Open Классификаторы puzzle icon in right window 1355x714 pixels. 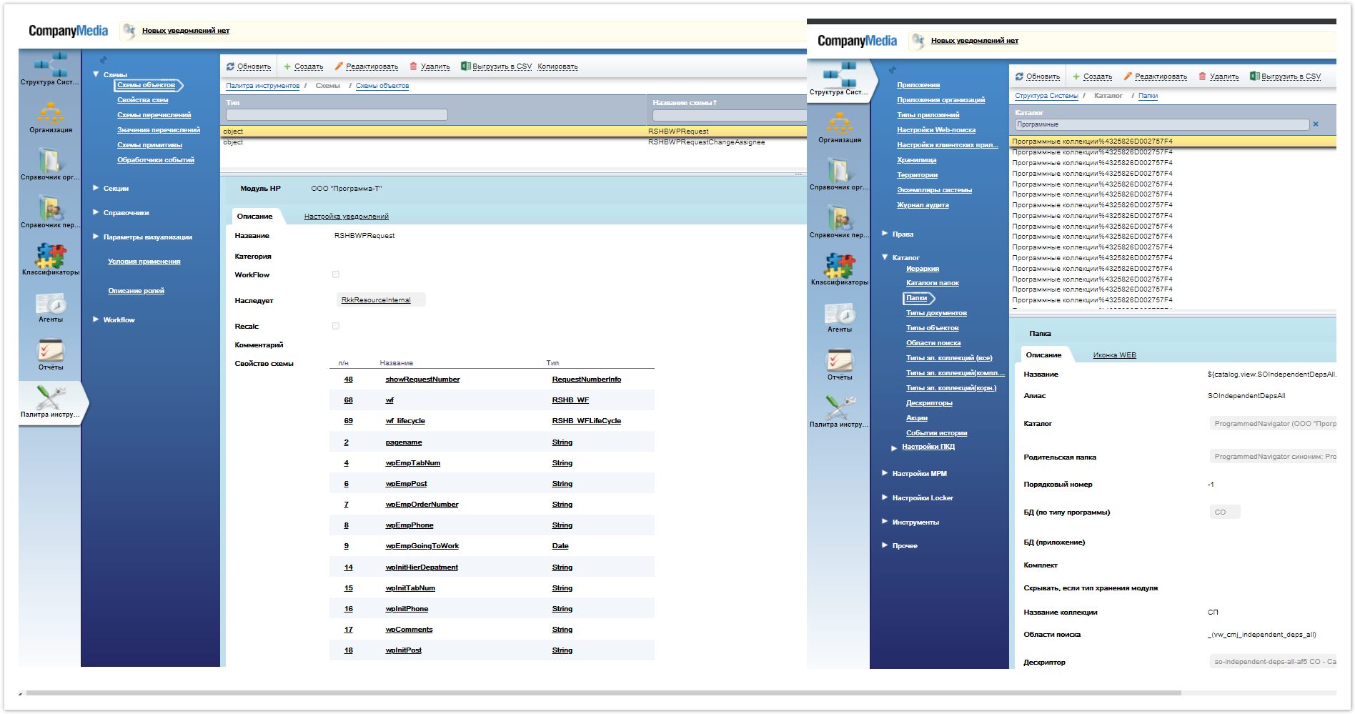(839, 265)
